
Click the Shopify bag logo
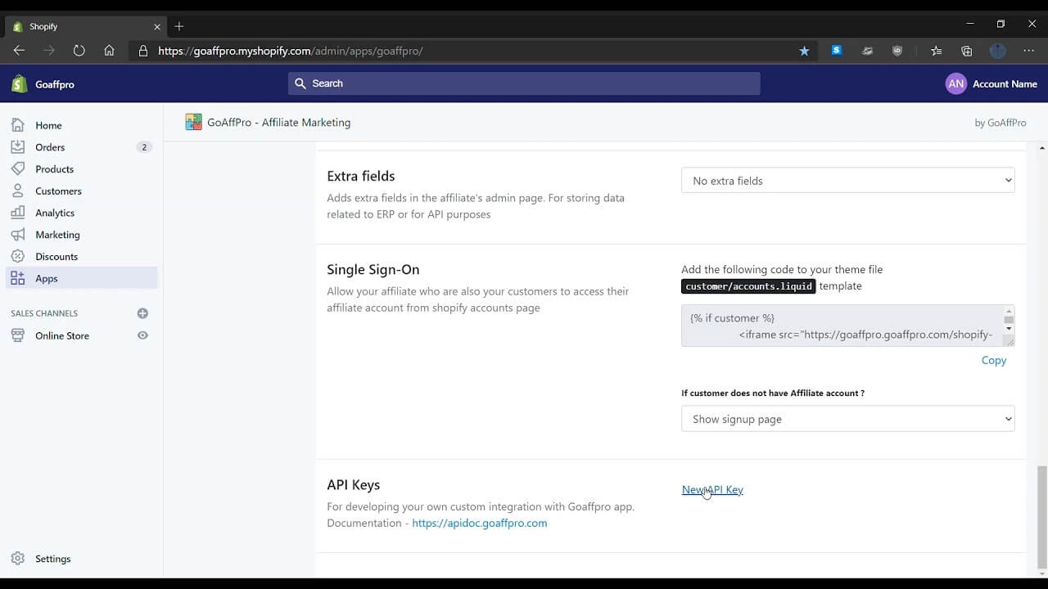pyautogui.click(x=19, y=83)
